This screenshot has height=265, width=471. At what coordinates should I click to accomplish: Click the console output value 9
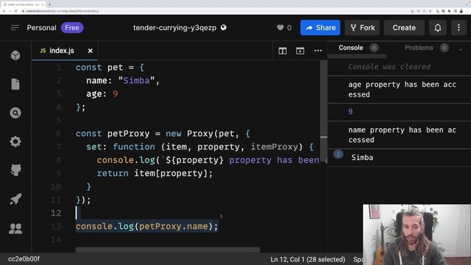(x=350, y=112)
